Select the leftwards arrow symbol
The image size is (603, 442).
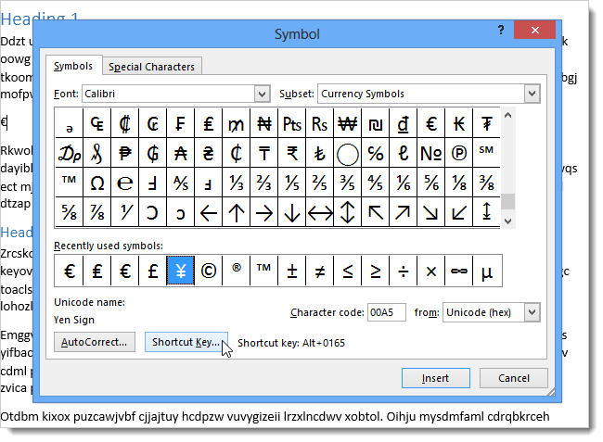coord(208,212)
